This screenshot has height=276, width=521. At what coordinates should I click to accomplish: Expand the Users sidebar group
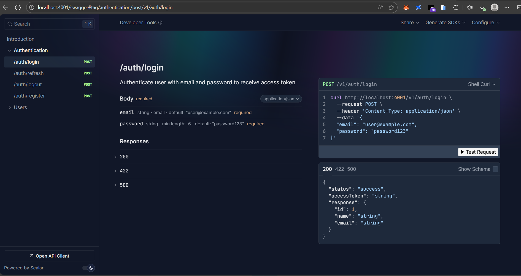click(20, 107)
